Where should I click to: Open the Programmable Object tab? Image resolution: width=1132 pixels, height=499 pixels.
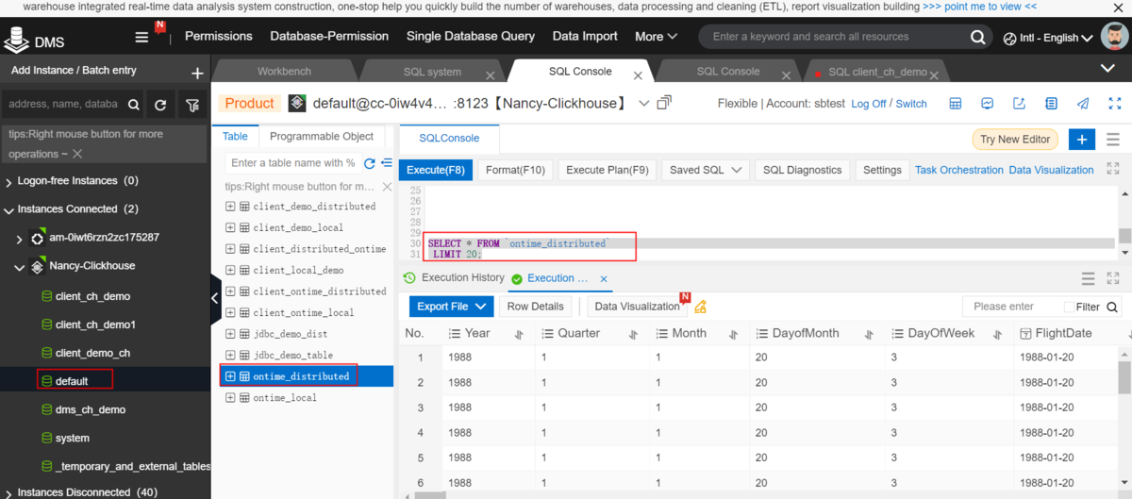coord(322,137)
